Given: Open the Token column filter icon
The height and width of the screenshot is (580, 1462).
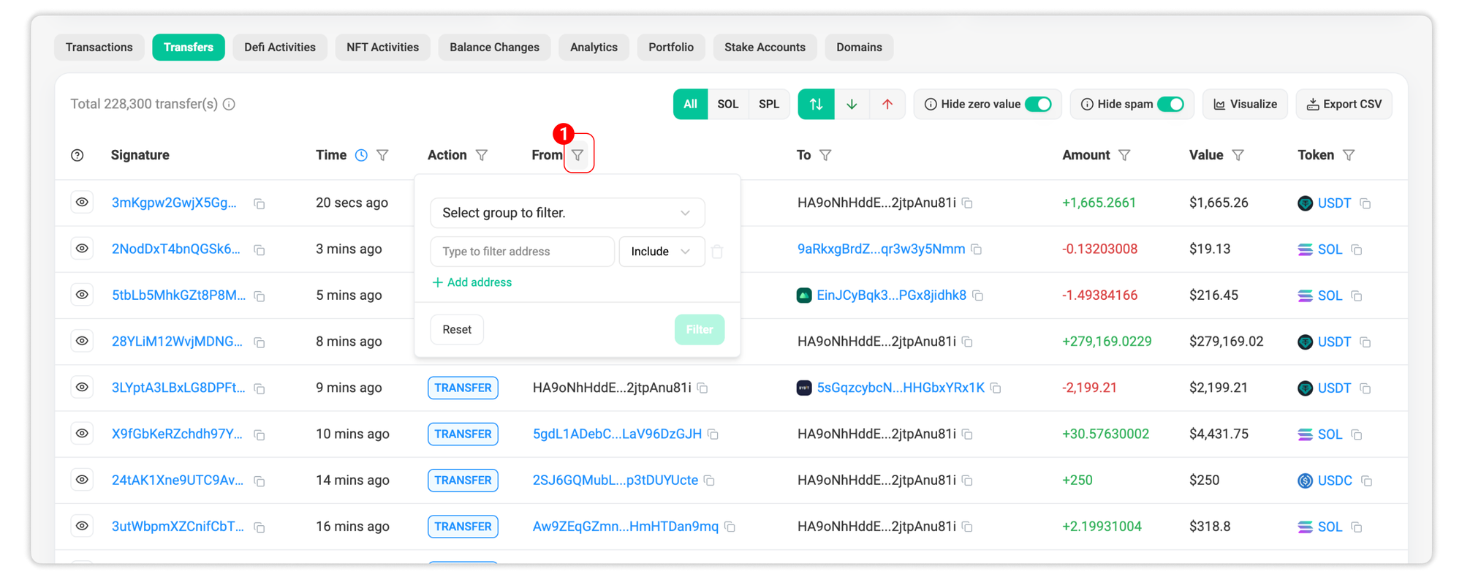Looking at the screenshot, I should pyautogui.click(x=1349, y=155).
